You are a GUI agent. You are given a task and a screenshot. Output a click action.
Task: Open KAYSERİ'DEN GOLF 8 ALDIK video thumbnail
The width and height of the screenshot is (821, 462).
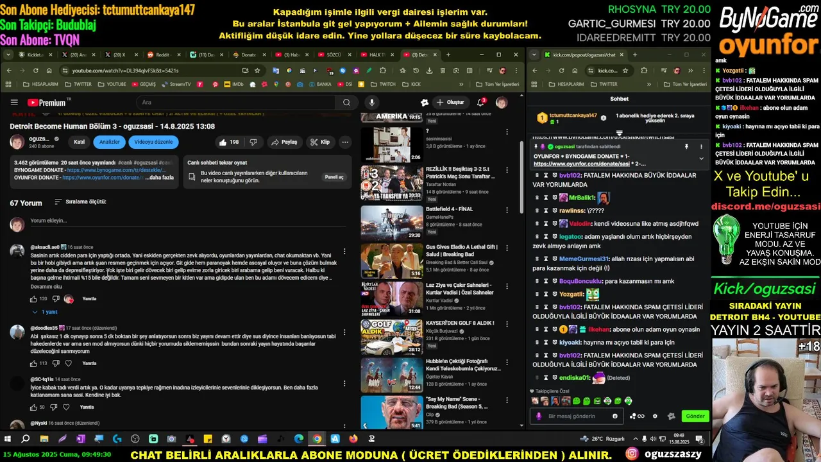point(391,338)
